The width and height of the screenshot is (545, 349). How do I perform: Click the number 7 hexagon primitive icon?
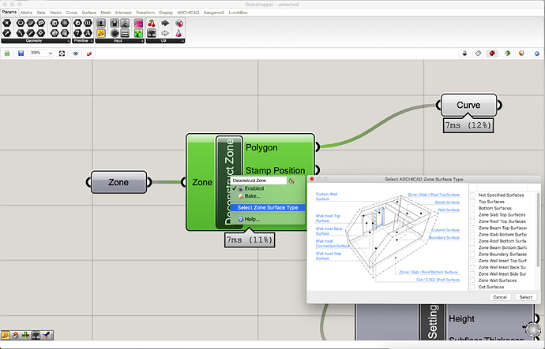tap(78, 33)
